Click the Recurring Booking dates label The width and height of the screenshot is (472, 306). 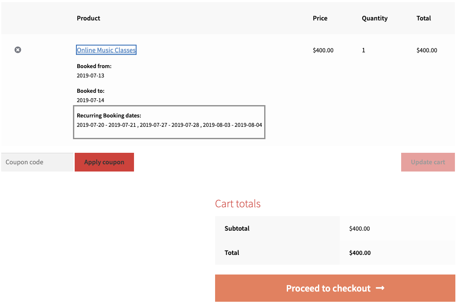tap(109, 115)
